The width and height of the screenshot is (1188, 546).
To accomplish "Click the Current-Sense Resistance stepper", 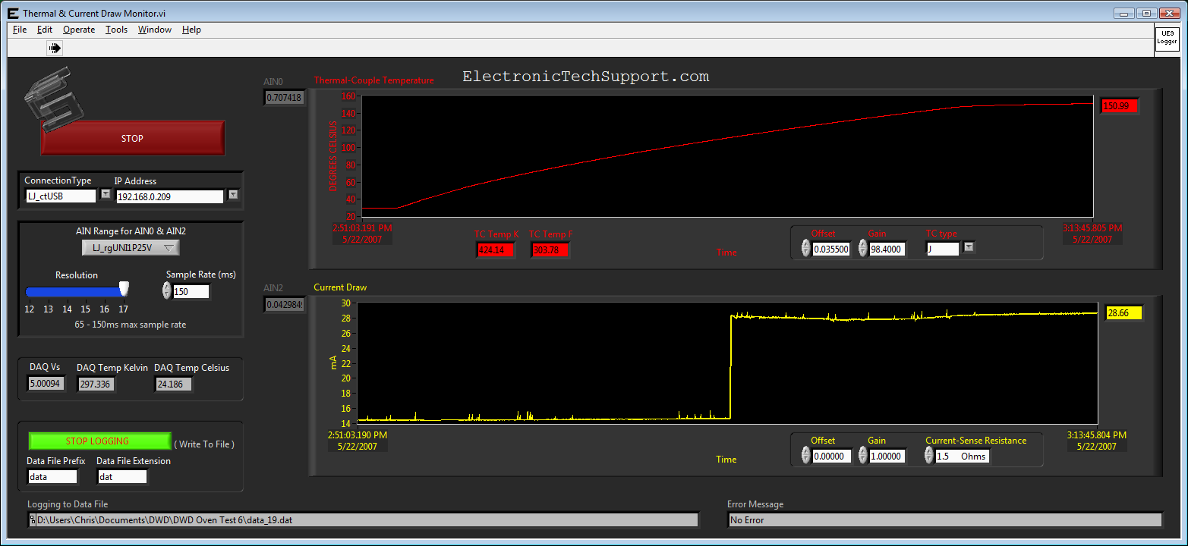I will coord(929,455).
